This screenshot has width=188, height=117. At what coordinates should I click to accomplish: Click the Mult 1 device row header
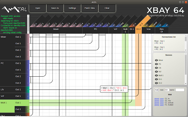pos(4,103)
